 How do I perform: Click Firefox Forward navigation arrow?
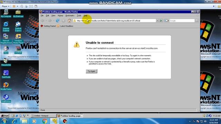pos(50,21)
